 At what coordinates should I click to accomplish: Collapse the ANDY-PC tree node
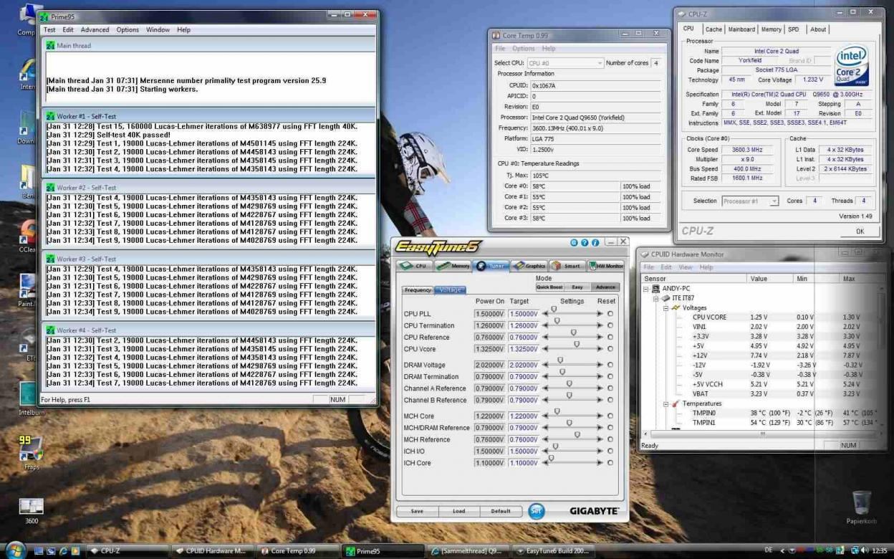coord(646,289)
